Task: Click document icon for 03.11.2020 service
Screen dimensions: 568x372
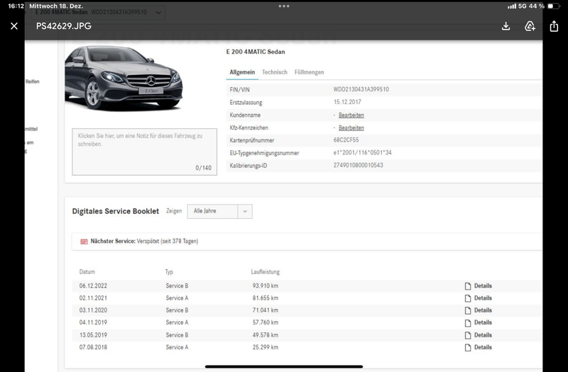Action: [x=468, y=310]
